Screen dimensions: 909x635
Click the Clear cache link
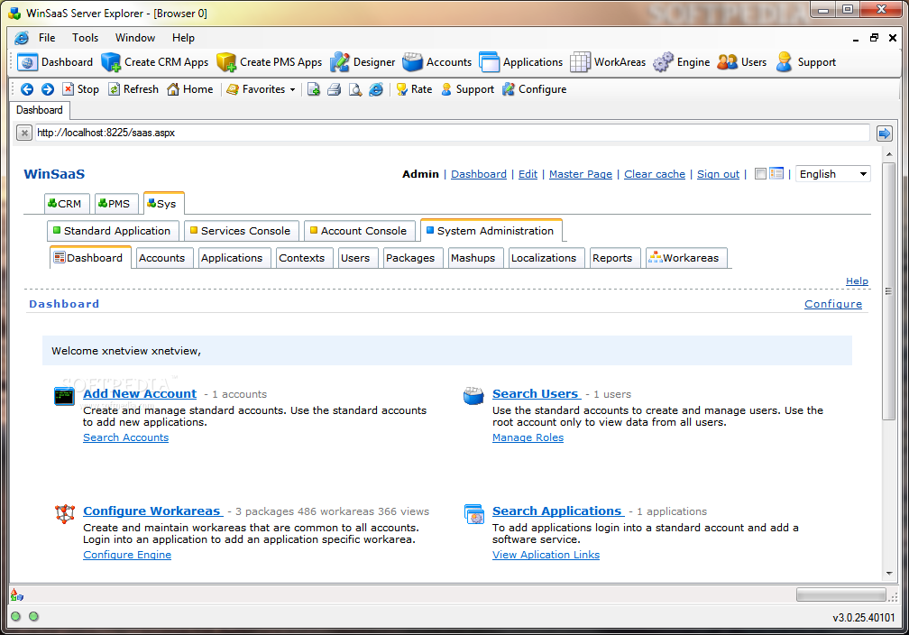coord(655,174)
